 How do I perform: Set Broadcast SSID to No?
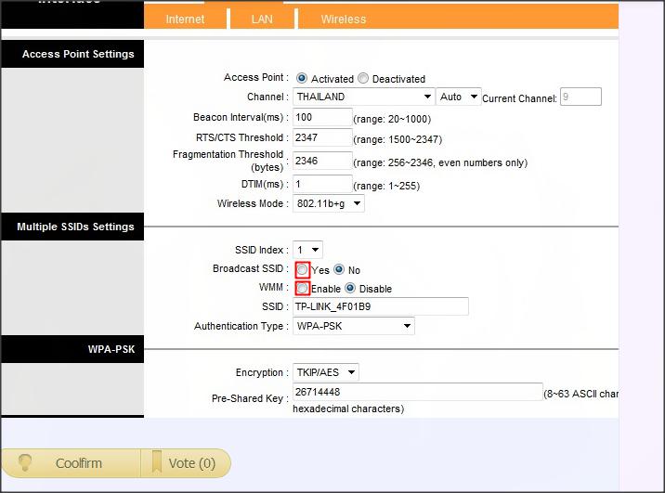click(x=339, y=269)
